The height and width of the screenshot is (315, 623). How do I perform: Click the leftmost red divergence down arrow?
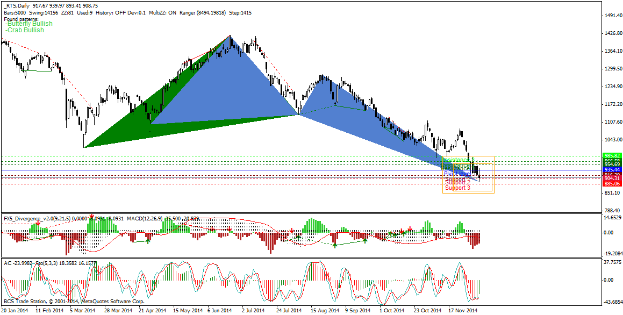(x=38, y=224)
